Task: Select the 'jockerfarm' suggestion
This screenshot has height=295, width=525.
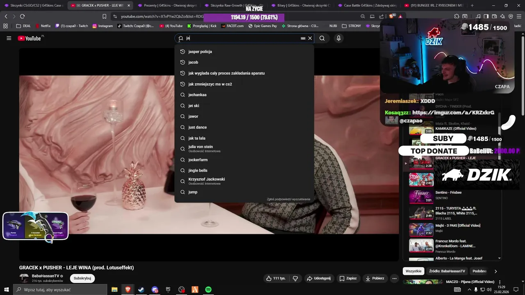Action: (x=244, y=160)
